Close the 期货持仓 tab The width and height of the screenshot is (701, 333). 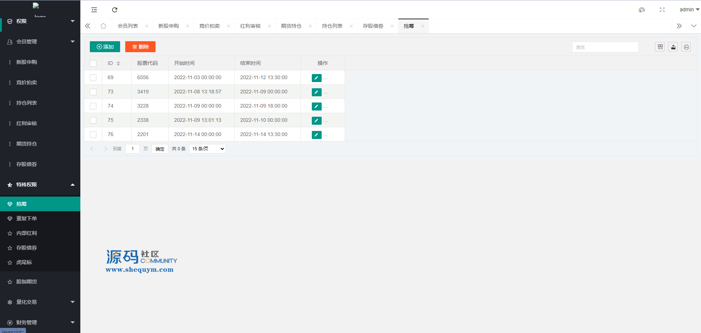point(310,26)
